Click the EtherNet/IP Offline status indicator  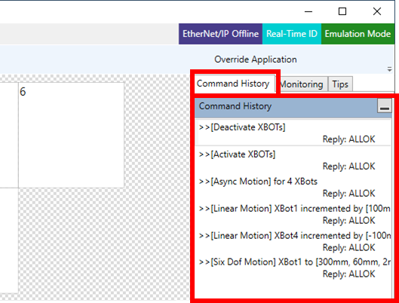pos(220,34)
